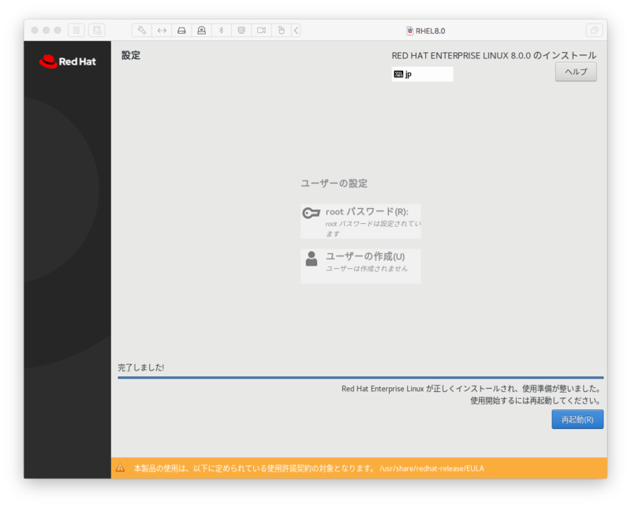Click the VM pause button in toolbar
631x507 pixels.
(x=76, y=30)
